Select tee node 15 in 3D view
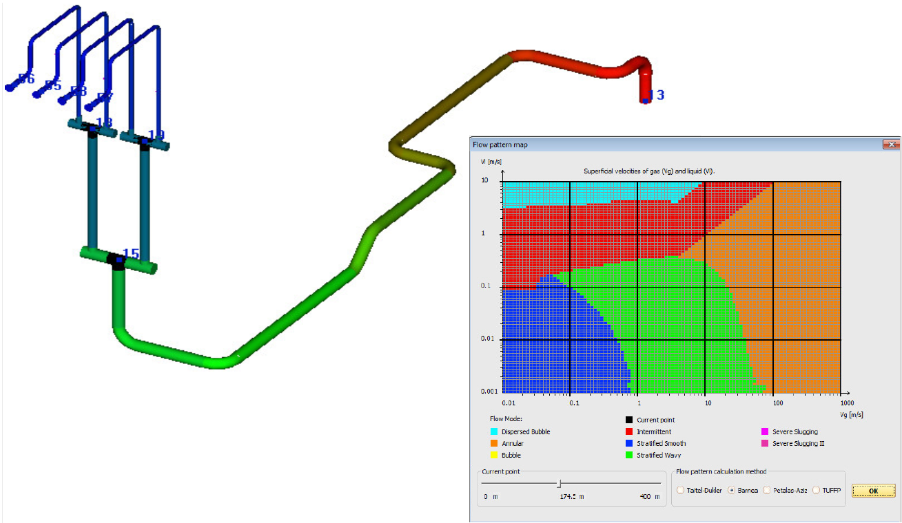This screenshot has width=902, height=523. [119, 260]
